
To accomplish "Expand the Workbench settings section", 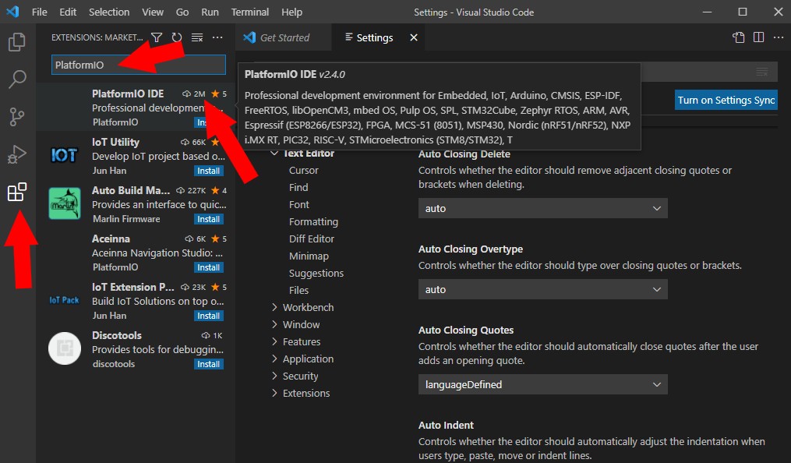I will [274, 307].
